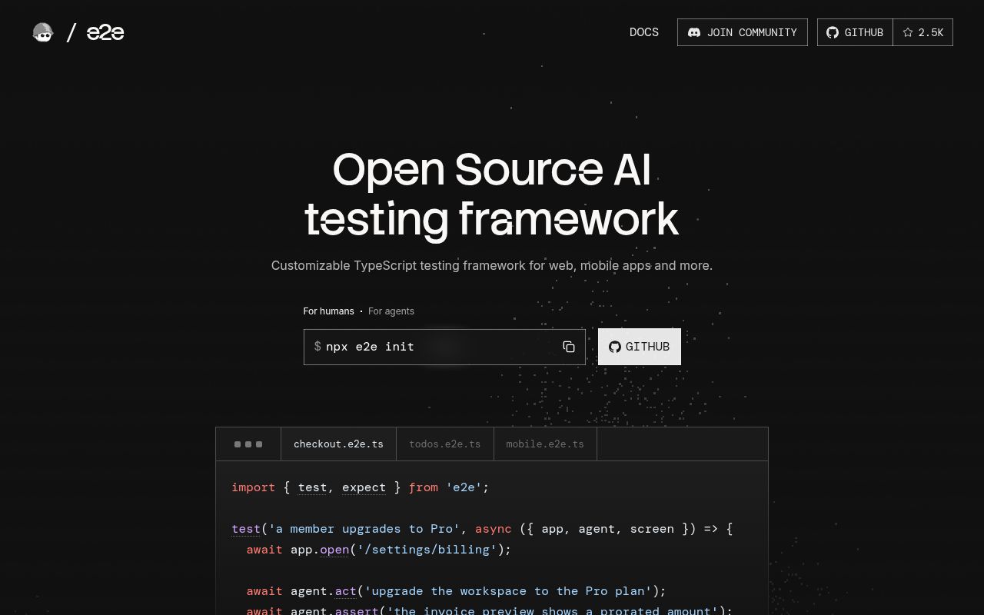
Task: Switch to the For agents option
Action: (391, 311)
